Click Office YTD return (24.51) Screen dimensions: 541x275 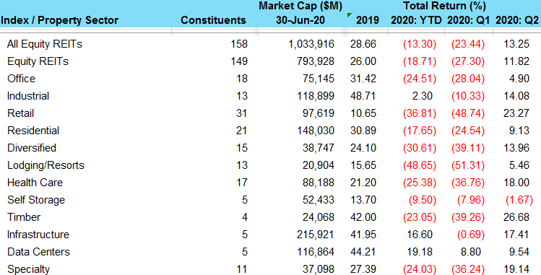tap(420, 79)
